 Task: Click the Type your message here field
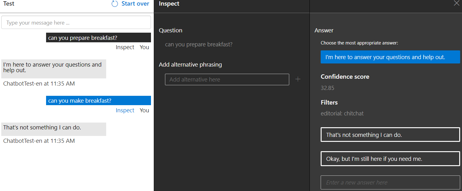(x=76, y=23)
